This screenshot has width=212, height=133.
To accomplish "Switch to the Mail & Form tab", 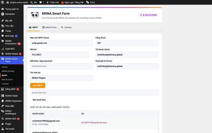I will 49,27.
